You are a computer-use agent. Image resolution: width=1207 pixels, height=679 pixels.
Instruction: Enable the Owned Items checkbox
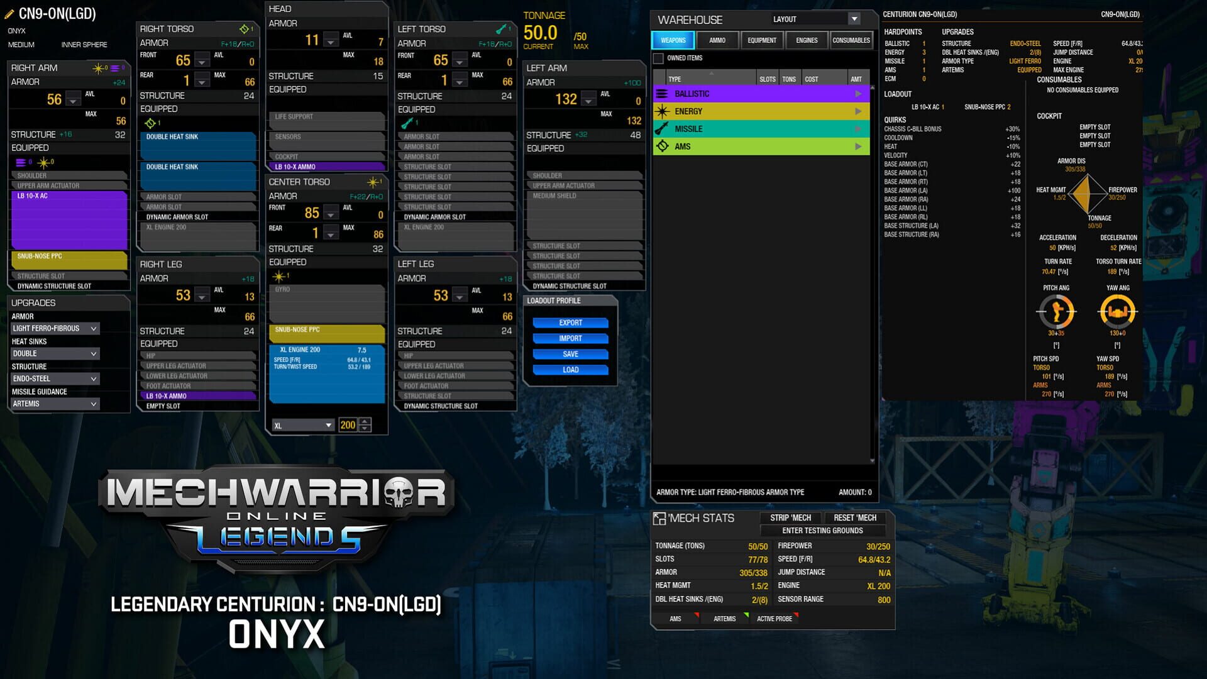[658, 57]
